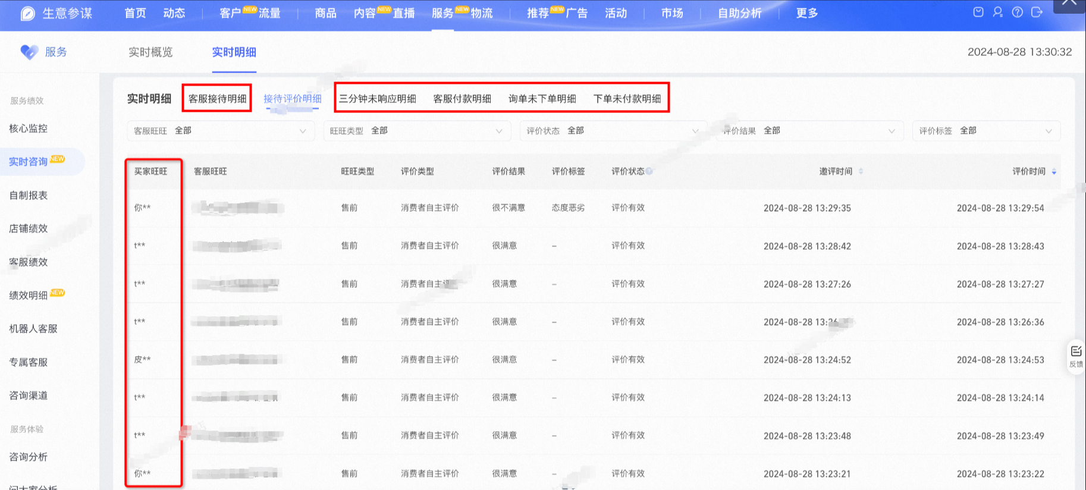Click the 很不满意 rating cell
Screen dimensions: 1086x490
509,208
